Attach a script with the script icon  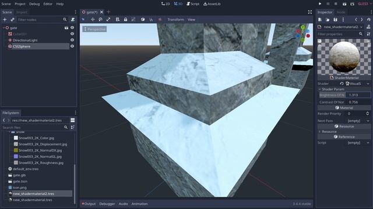click(x=73, y=20)
